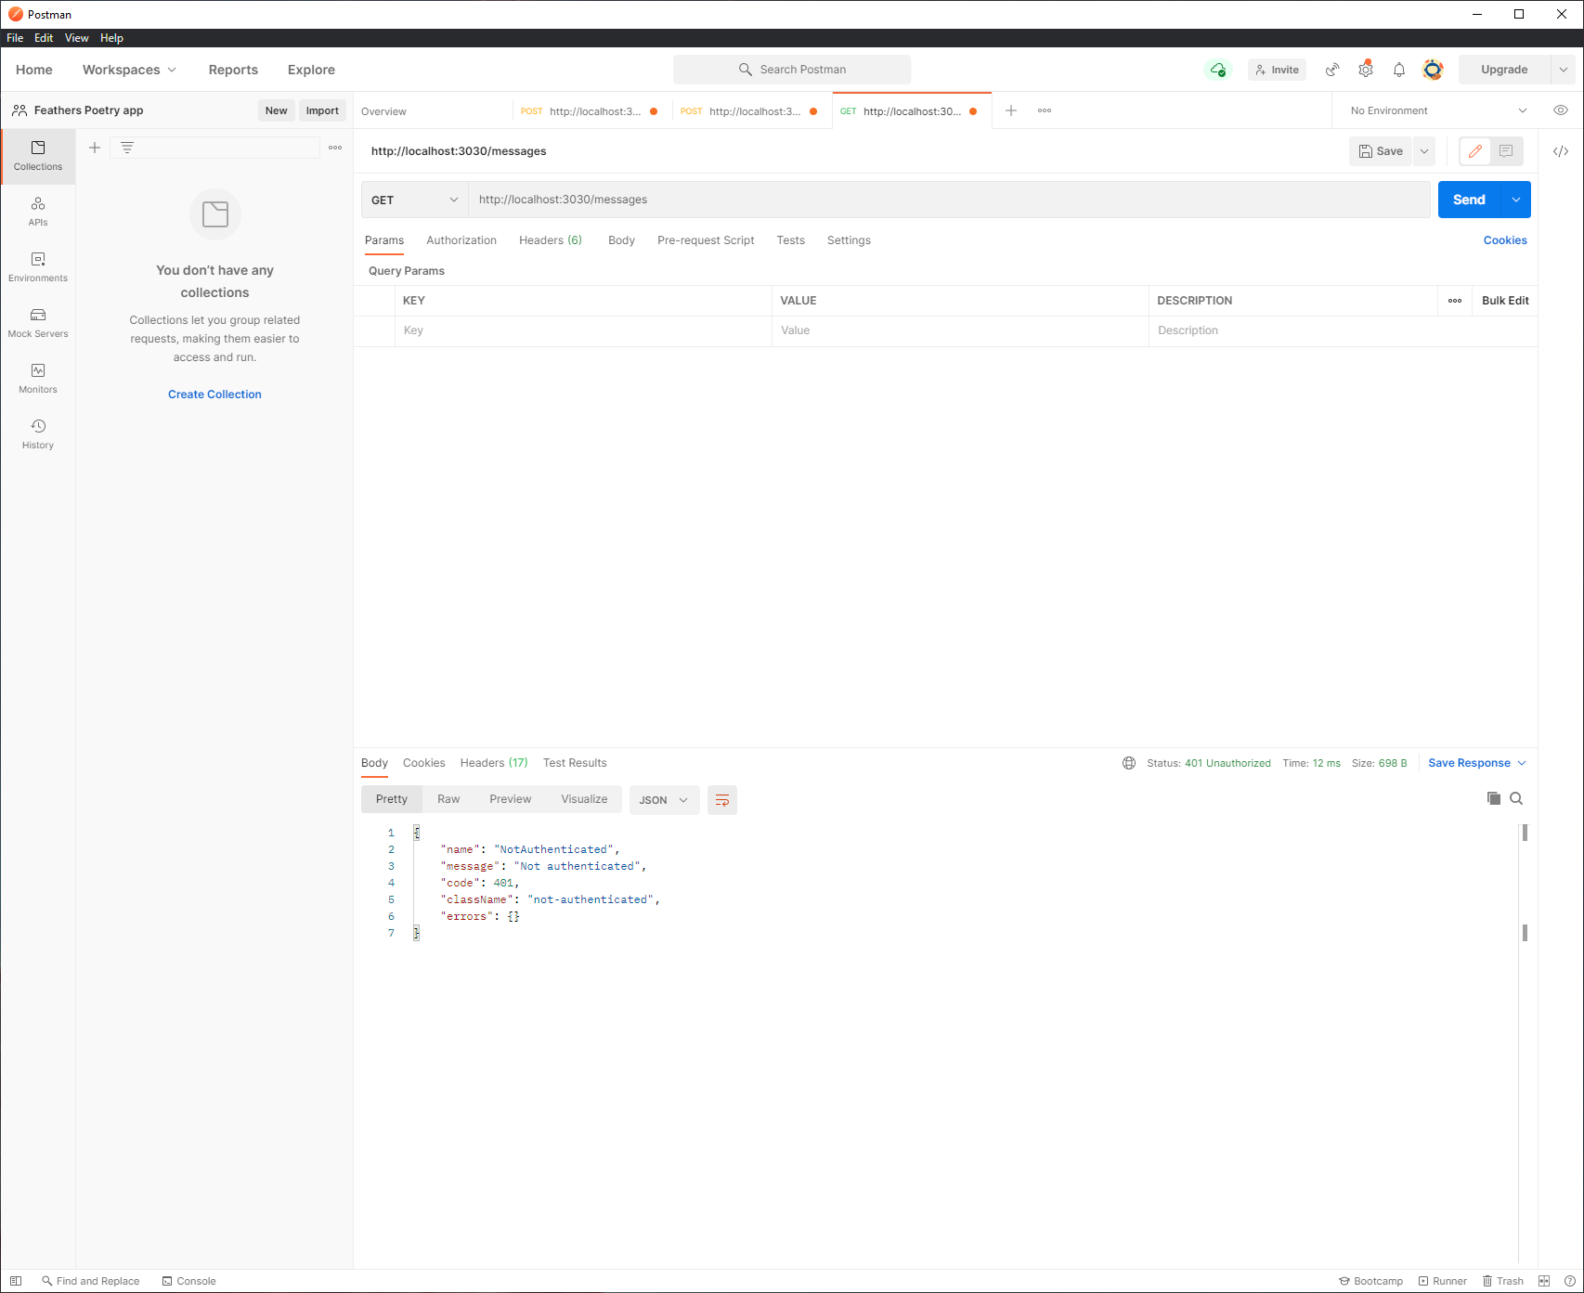Open the Send button dropdown arrow

(x=1516, y=200)
